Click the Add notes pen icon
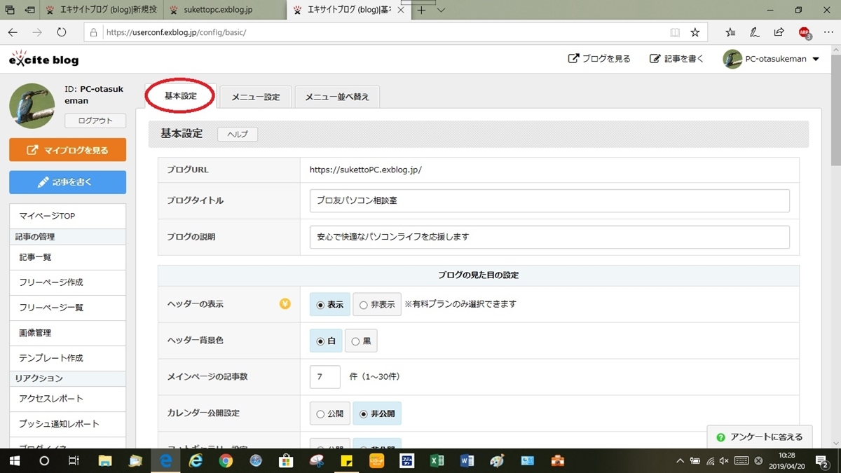 (755, 32)
